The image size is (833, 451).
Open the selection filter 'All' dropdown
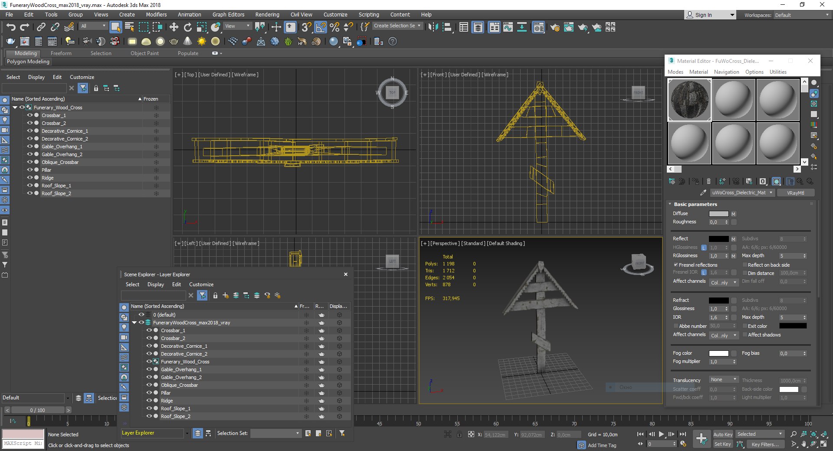[x=93, y=26]
